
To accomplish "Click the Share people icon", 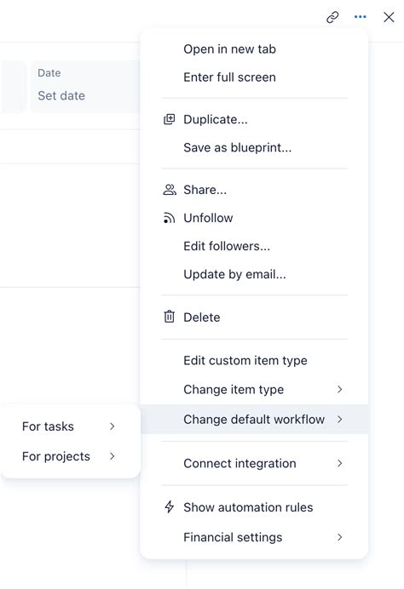I will pos(170,190).
